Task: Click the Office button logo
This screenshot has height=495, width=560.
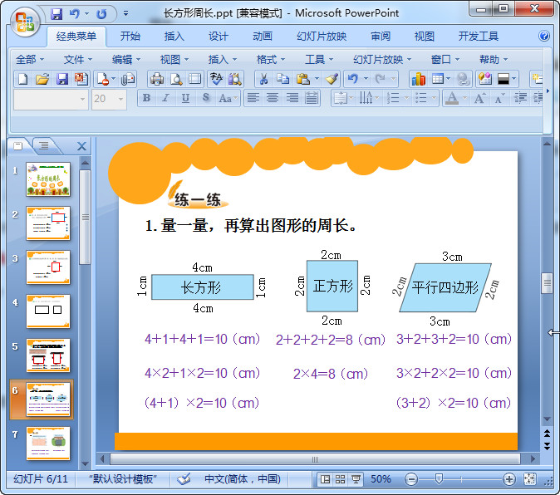Action: tap(24, 22)
